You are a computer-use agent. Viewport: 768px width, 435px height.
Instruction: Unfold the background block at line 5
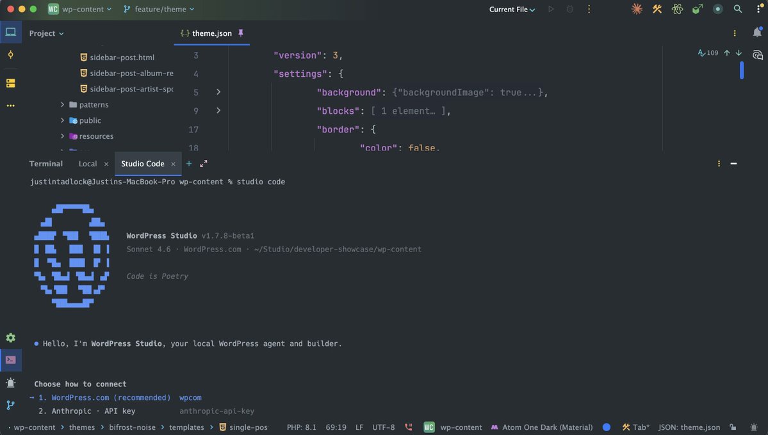(x=218, y=92)
